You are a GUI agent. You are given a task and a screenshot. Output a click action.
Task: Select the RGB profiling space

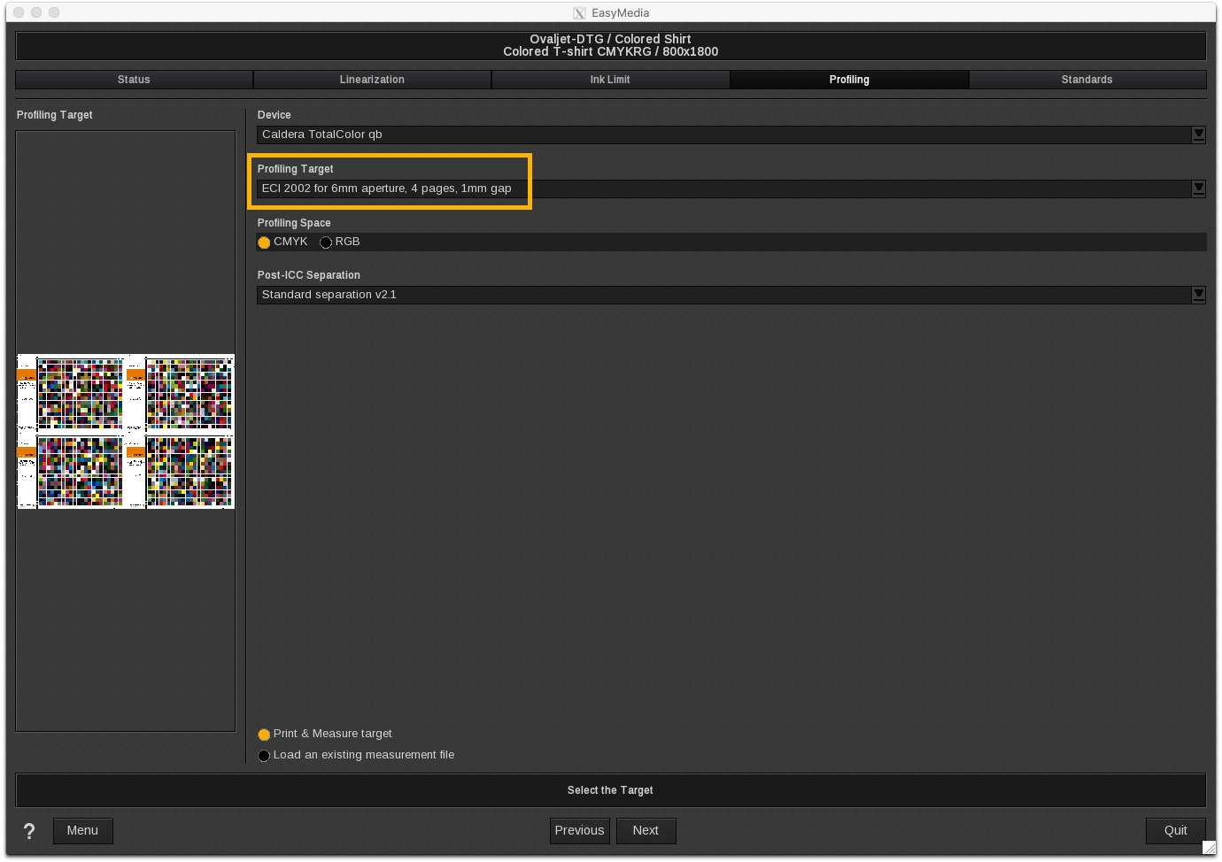coord(326,242)
